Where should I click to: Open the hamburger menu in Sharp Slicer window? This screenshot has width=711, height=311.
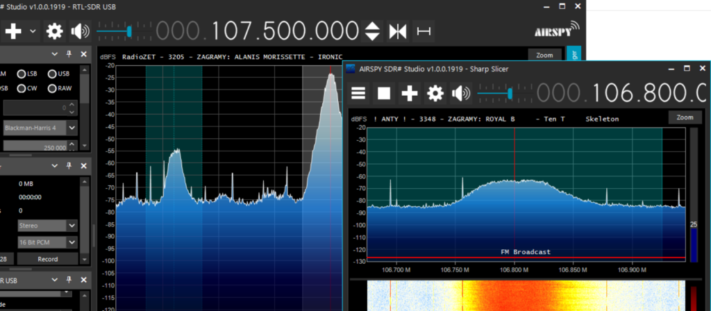(359, 94)
